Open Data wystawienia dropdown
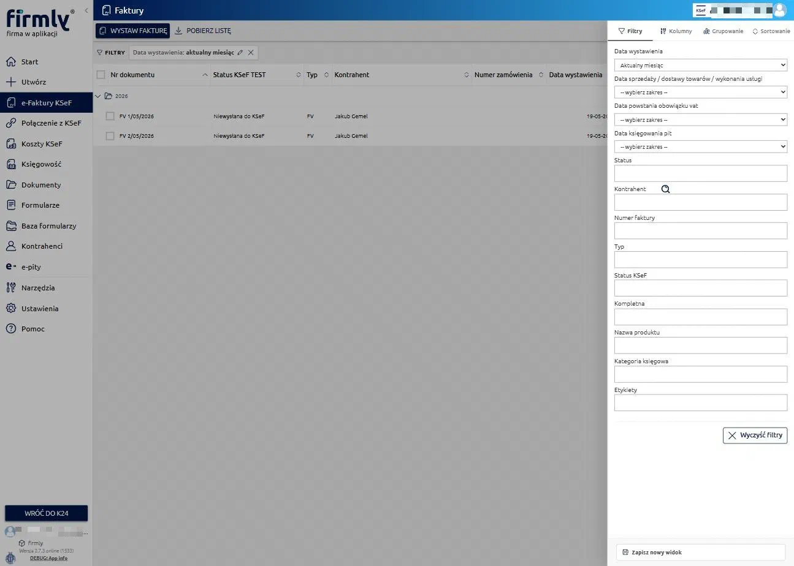The height and width of the screenshot is (566, 794). click(701, 65)
